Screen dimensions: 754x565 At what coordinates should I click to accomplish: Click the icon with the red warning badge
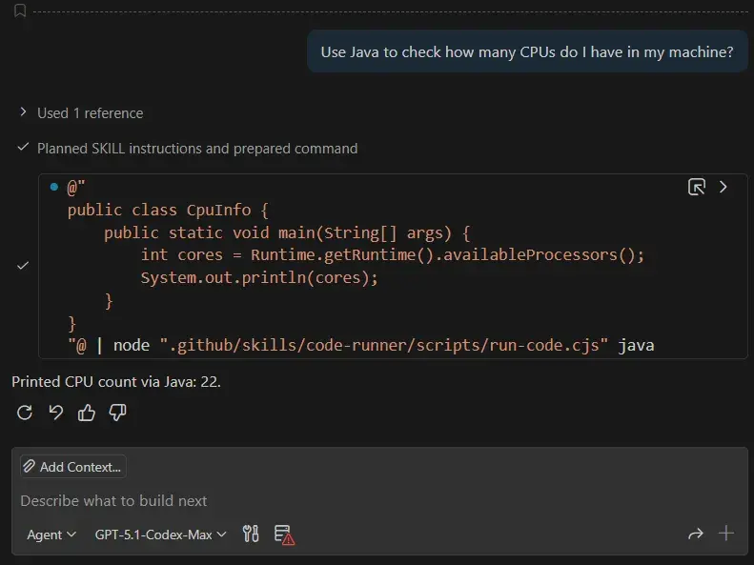click(x=283, y=535)
